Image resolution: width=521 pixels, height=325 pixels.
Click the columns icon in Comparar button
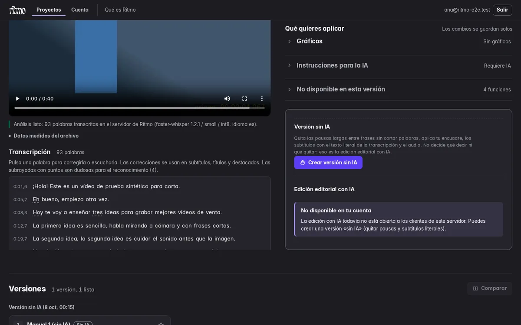[475, 289]
